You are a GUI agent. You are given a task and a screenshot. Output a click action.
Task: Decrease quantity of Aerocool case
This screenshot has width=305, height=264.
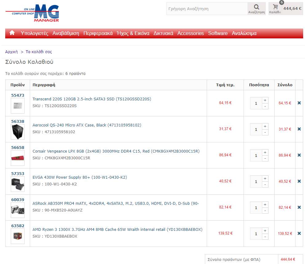(x=265, y=132)
